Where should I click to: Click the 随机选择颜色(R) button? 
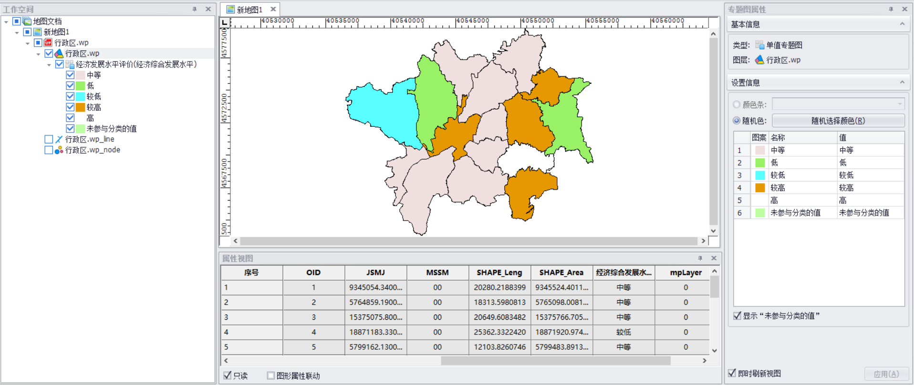(x=838, y=121)
